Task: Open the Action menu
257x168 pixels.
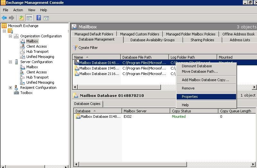Action: tap(18, 10)
